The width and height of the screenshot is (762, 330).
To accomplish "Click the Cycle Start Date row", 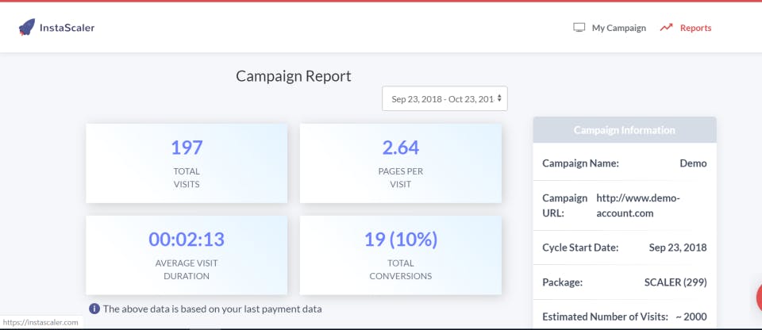I will pos(625,247).
